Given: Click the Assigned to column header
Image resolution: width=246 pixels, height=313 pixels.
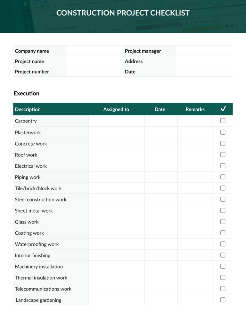Looking at the screenshot, I should pos(116,109).
